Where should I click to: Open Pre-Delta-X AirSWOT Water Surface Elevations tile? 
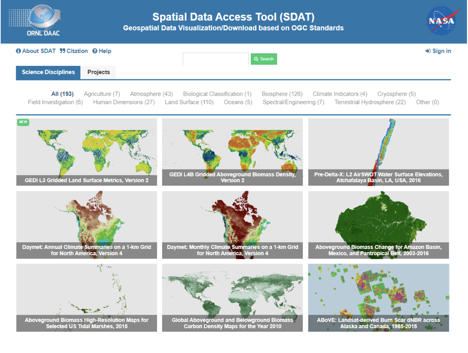tap(378, 152)
